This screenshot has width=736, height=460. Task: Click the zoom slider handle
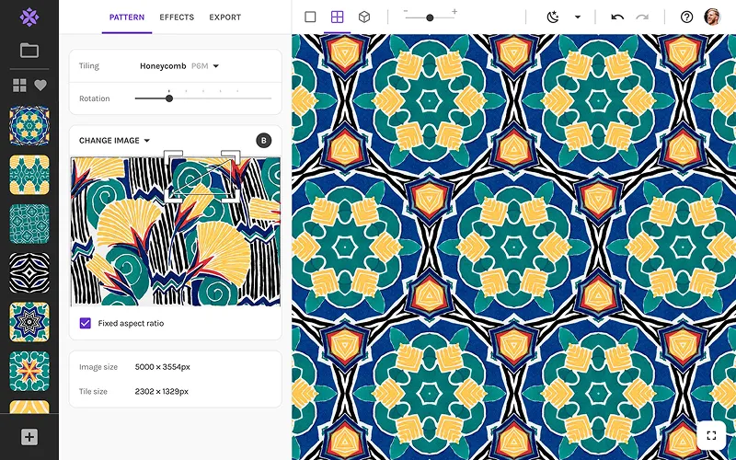pyautogui.click(x=430, y=17)
